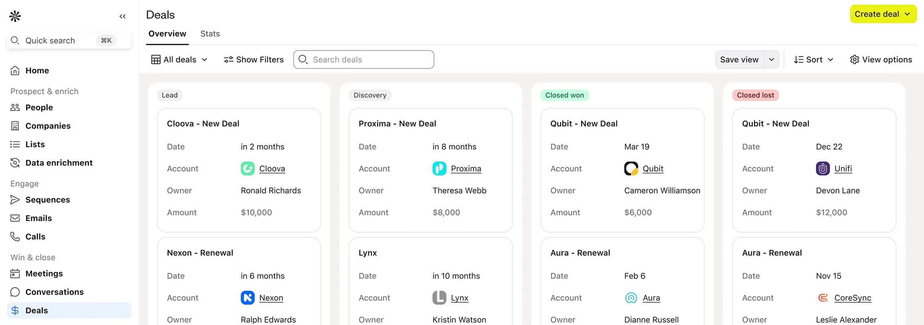This screenshot has height=325, width=924.
Task: Click the Dec 22 date value
Action: pyautogui.click(x=829, y=147)
